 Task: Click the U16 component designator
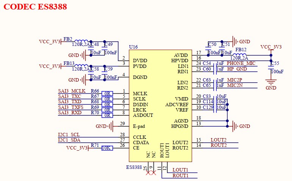[x=133, y=47]
